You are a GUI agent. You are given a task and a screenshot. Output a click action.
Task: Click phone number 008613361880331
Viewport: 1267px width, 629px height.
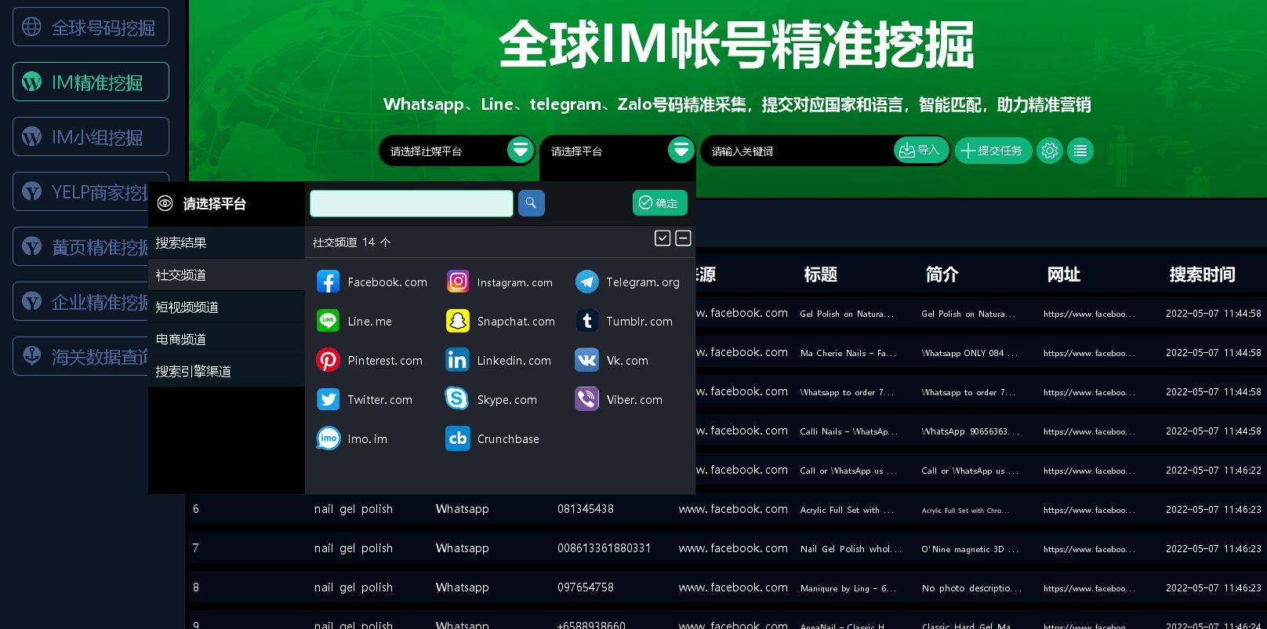pos(604,548)
